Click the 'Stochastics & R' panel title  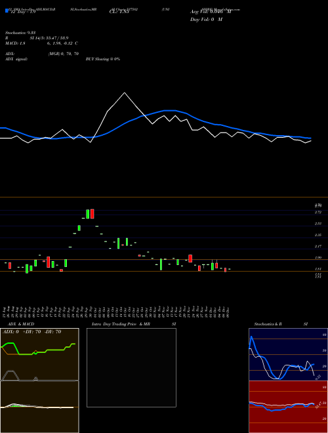tap(268, 324)
